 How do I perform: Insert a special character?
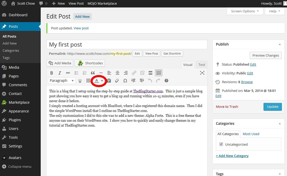tap(125, 81)
